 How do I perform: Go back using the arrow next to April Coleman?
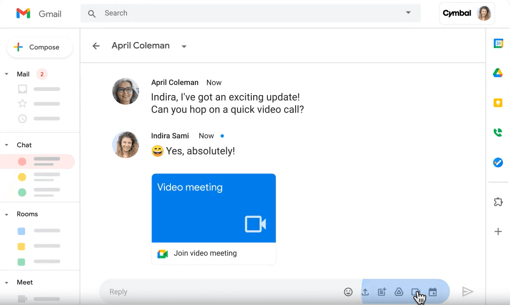(x=96, y=46)
